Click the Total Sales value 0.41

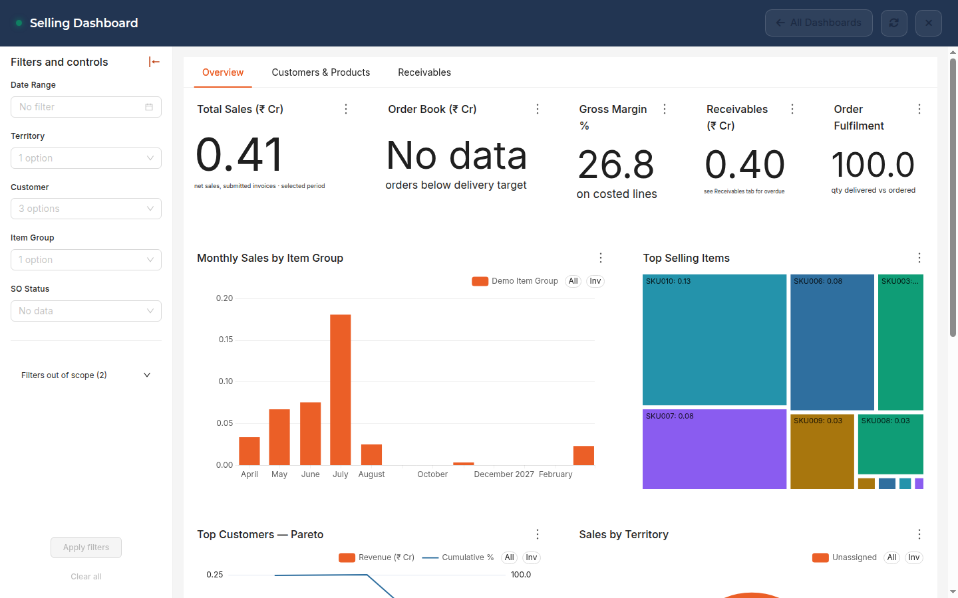tap(239, 155)
